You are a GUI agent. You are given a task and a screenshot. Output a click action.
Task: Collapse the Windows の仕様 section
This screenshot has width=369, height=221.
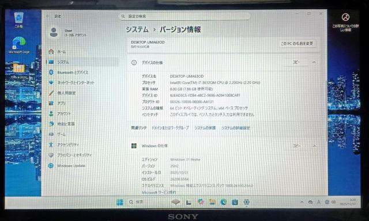pos(314,146)
